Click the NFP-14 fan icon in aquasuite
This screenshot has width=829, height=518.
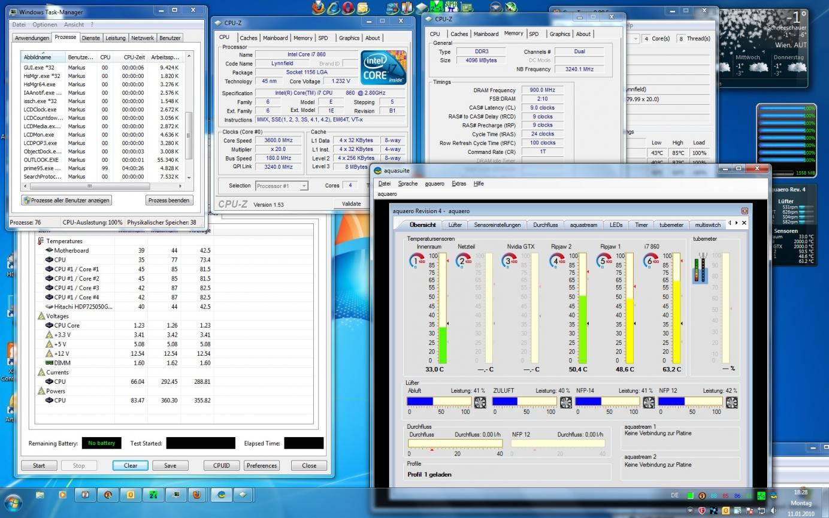[648, 402]
